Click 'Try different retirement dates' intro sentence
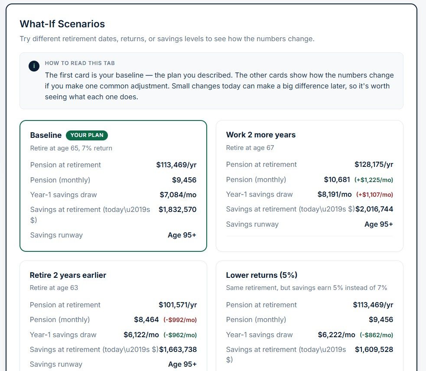Screen dimensions: 426x371 point(167,39)
